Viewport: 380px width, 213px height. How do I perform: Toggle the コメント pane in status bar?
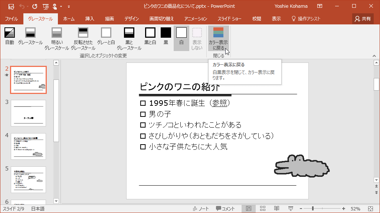pyautogui.click(x=225, y=209)
